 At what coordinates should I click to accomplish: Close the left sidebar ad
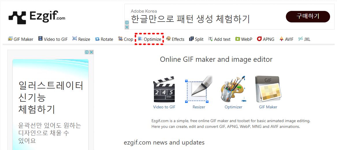tap(91, 52)
